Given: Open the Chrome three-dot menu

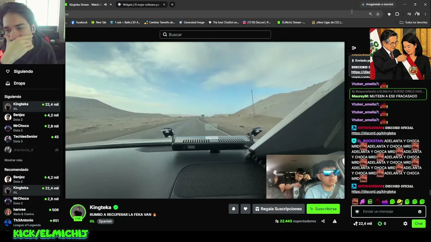Looking at the screenshot, I should [x=426, y=14].
